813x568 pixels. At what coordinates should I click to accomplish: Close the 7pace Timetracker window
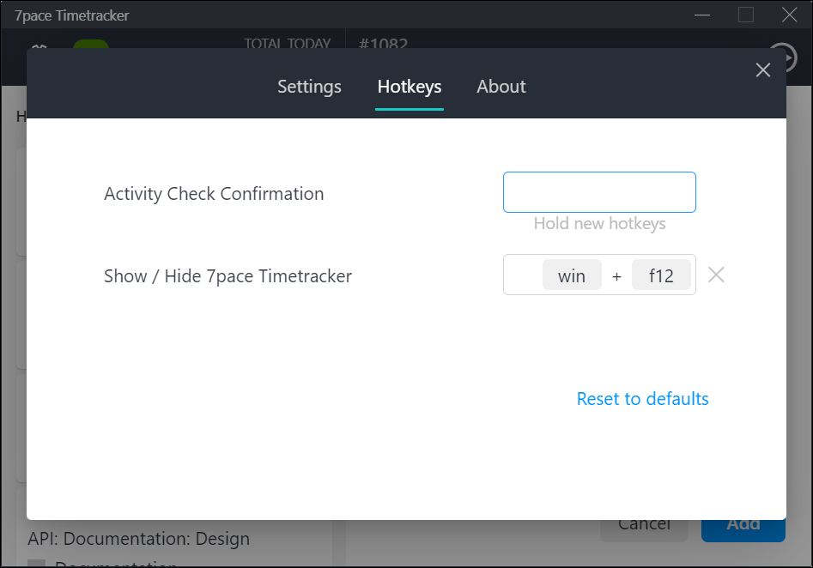789,15
